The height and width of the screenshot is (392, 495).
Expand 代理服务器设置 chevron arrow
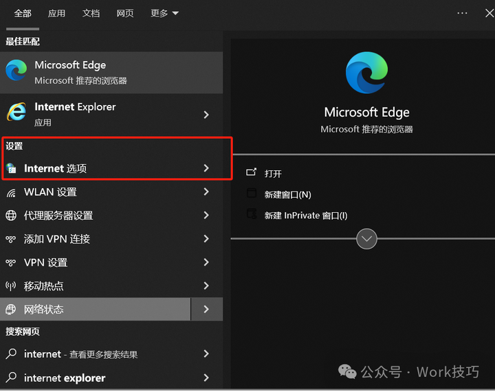tap(206, 215)
